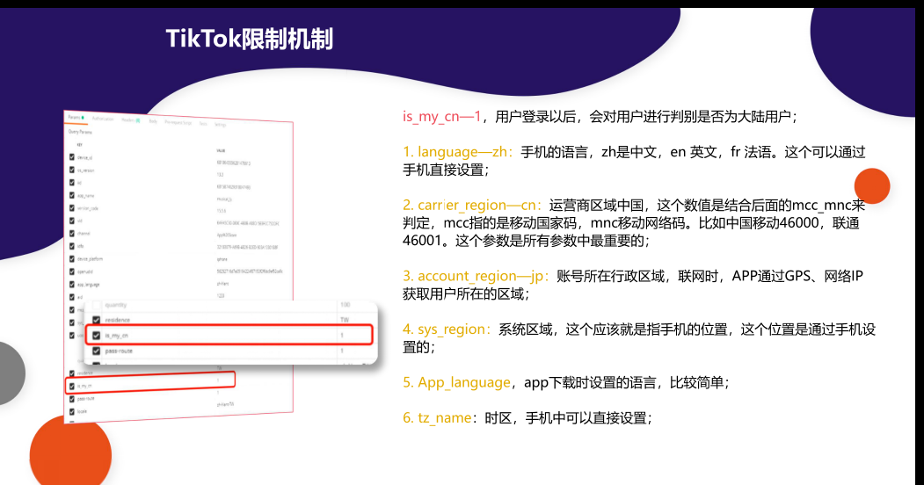Uncheck the openudid parameter checkbox
Screen dimensions: 924x485
point(72,271)
